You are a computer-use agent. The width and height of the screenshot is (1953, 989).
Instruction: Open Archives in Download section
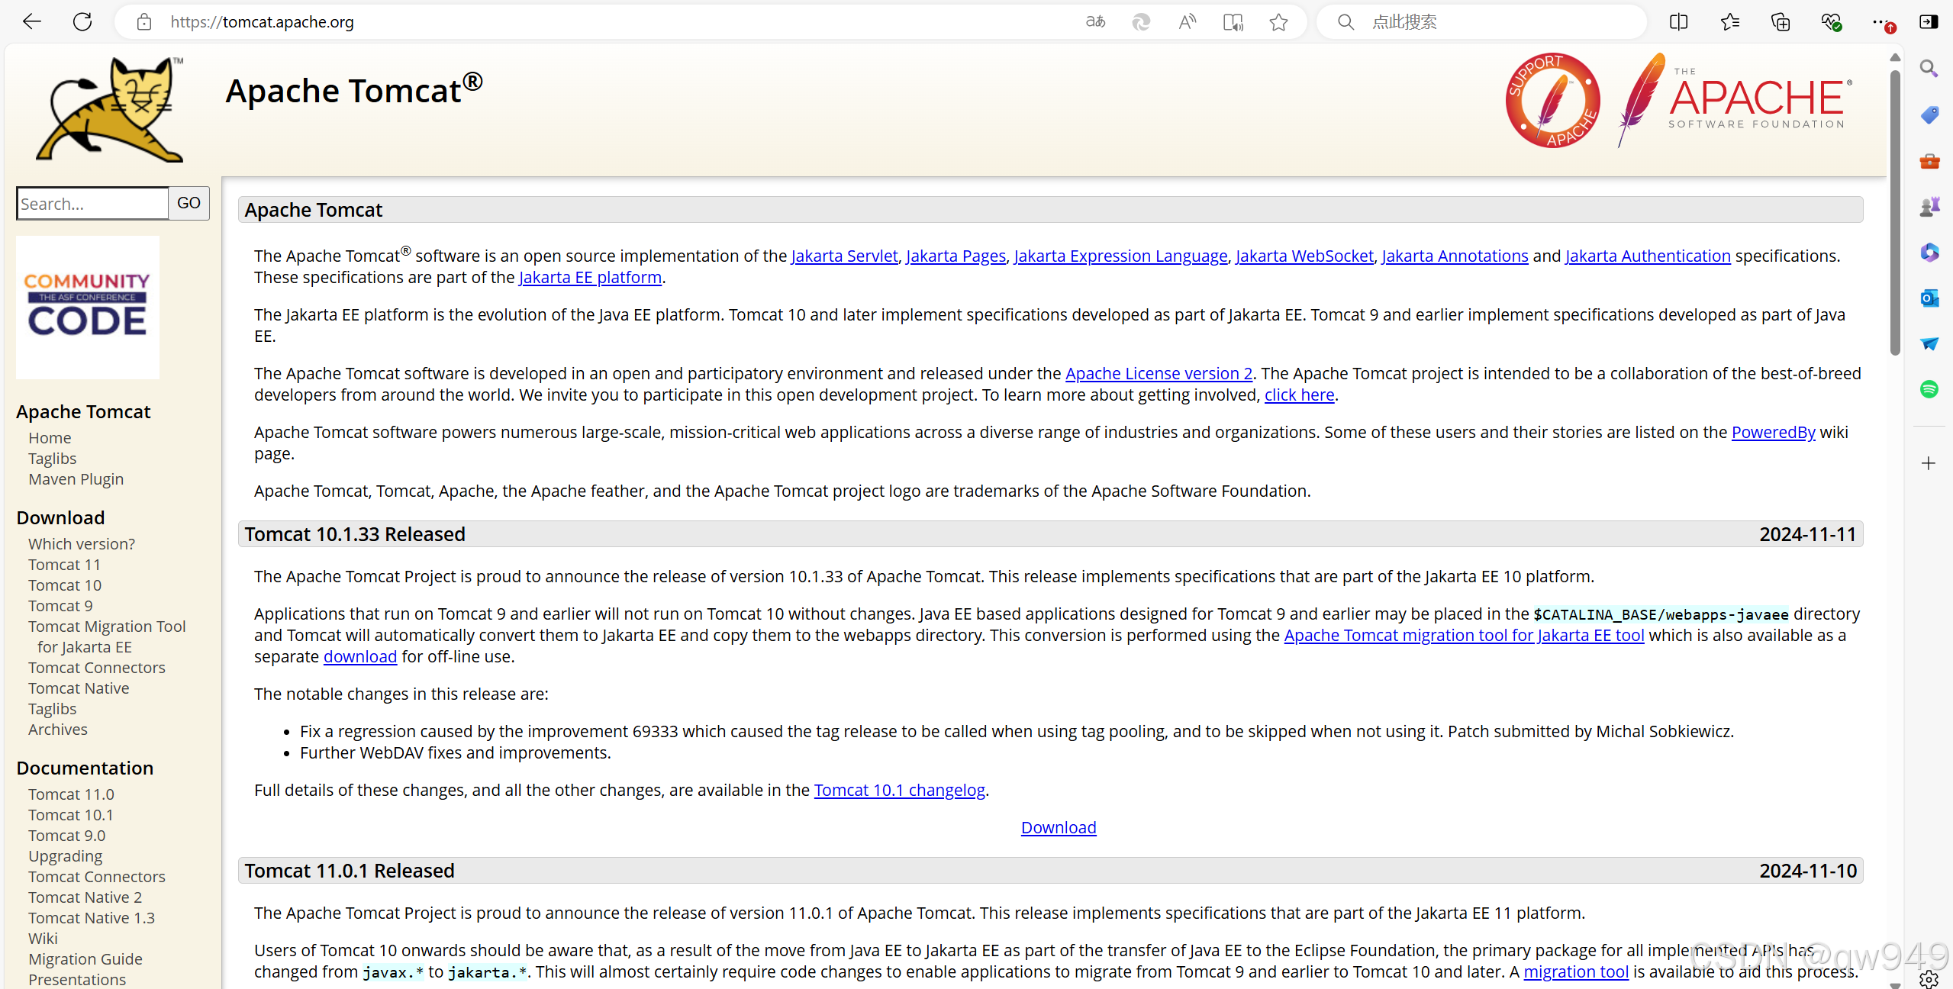coord(58,730)
